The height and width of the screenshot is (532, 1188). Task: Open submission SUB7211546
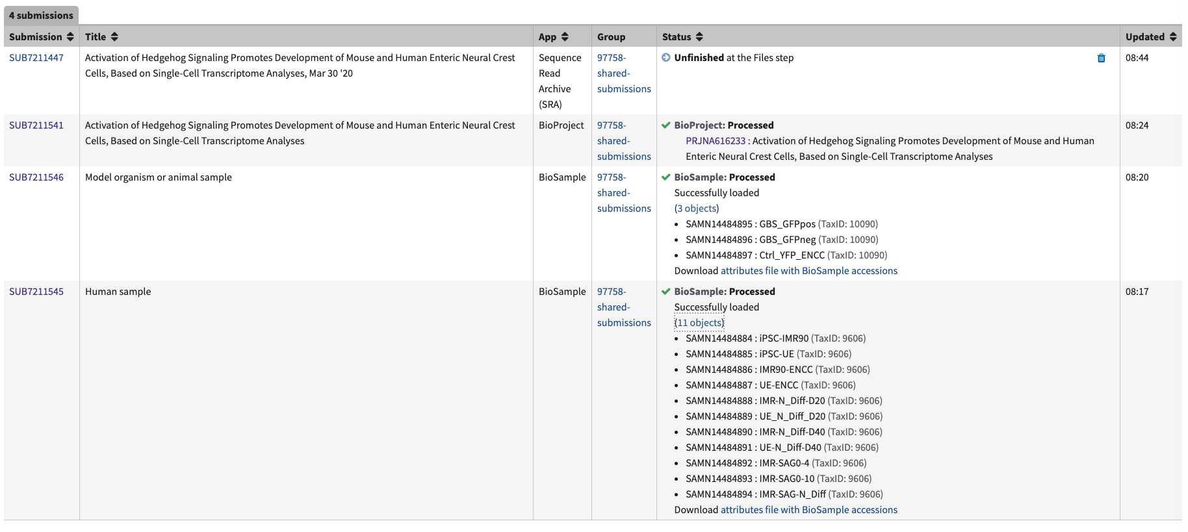pyautogui.click(x=36, y=177)
